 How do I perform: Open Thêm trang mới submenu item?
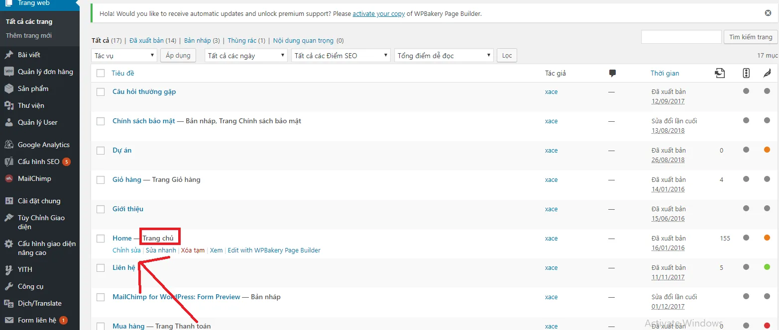coord(29,36)
